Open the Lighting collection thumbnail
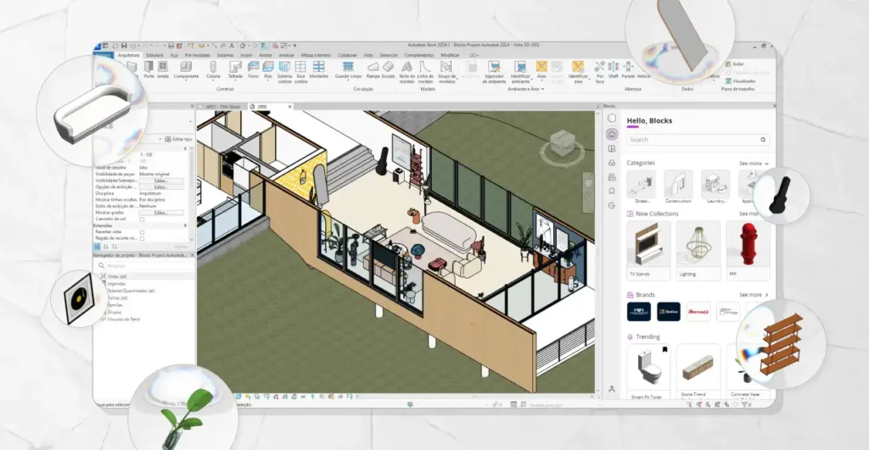The width and height of the screenshot is (869, 450). tap(698, 250)
